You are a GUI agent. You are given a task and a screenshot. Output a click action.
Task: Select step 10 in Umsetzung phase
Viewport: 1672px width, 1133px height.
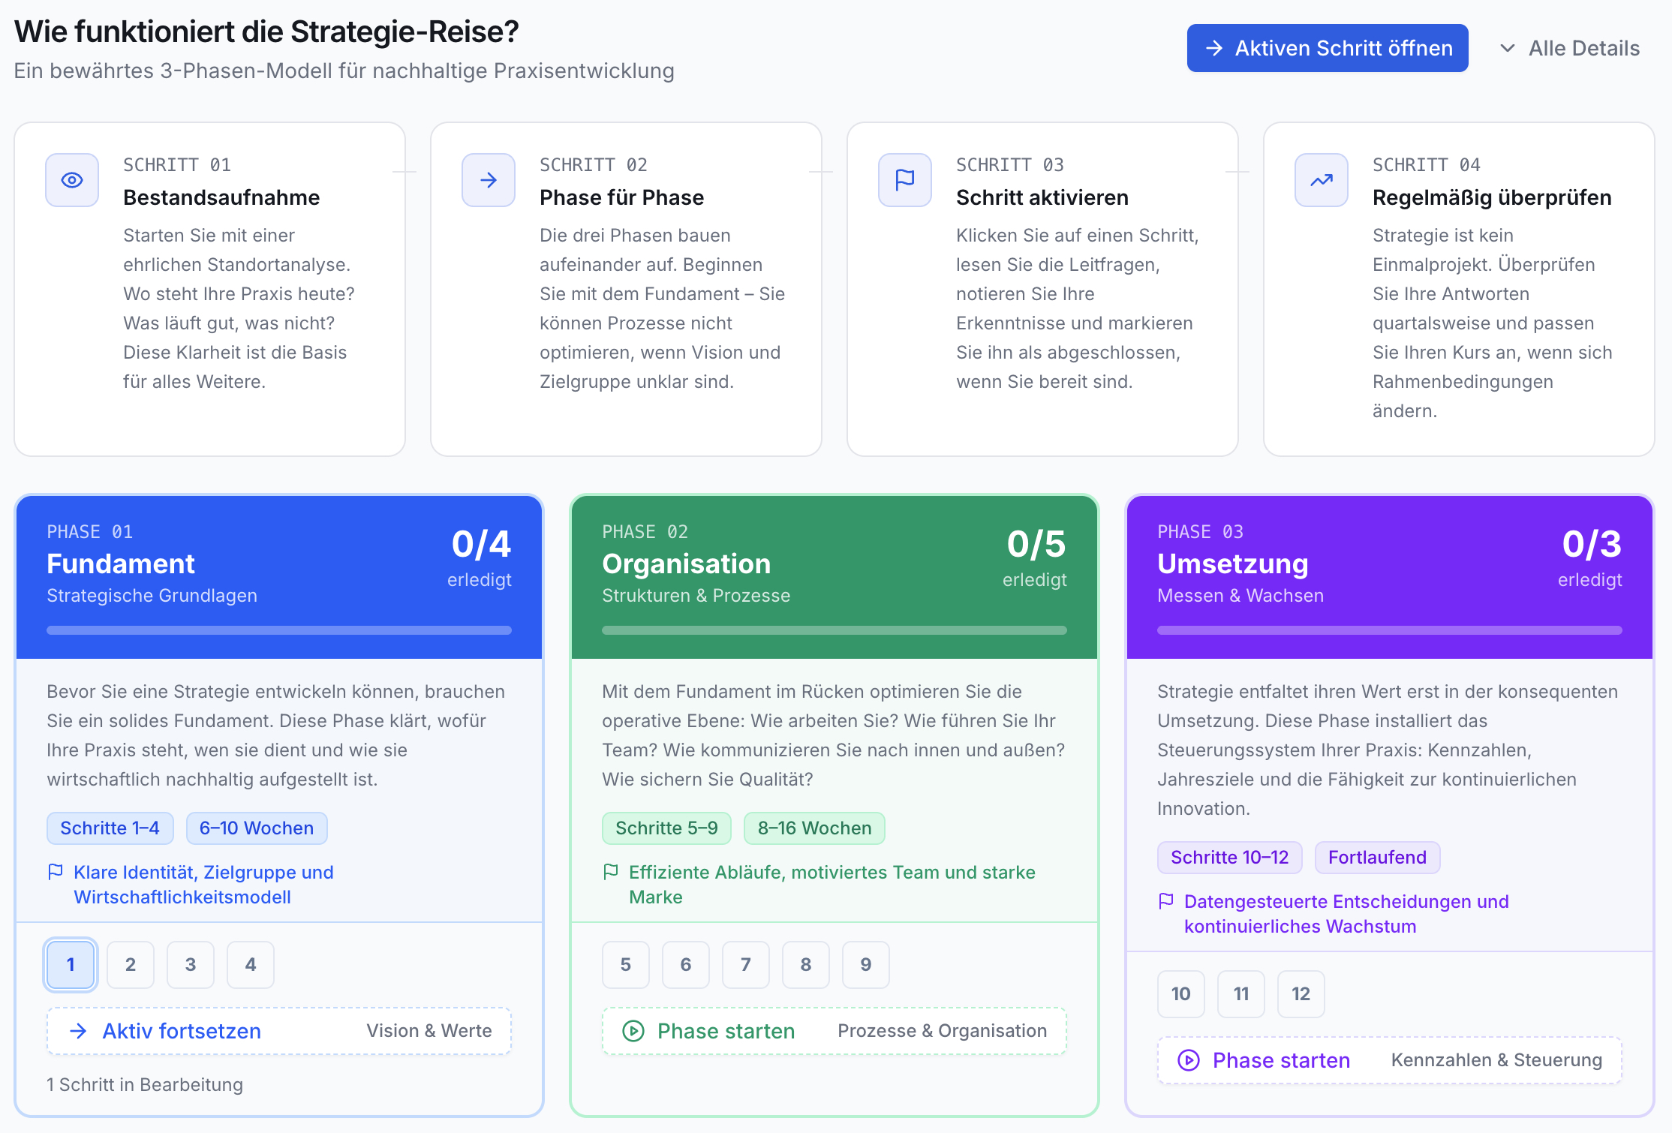click(1181, 994)
